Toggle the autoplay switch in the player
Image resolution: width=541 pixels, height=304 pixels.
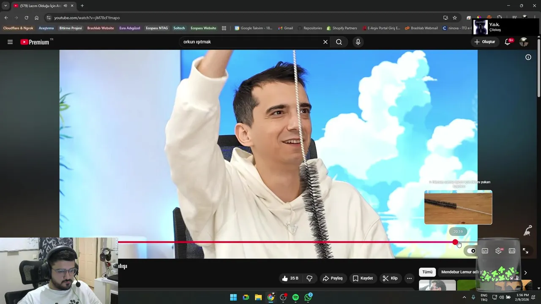pos(472,251)
